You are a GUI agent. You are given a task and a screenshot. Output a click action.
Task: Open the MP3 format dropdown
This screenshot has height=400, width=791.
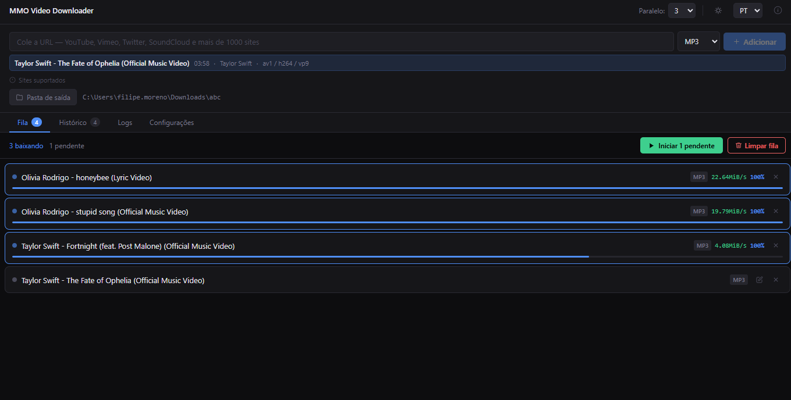coord(698,41)
